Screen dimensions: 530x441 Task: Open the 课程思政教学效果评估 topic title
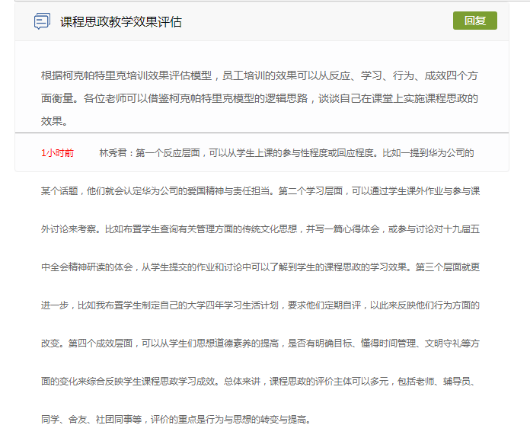[x=121, y=22]
